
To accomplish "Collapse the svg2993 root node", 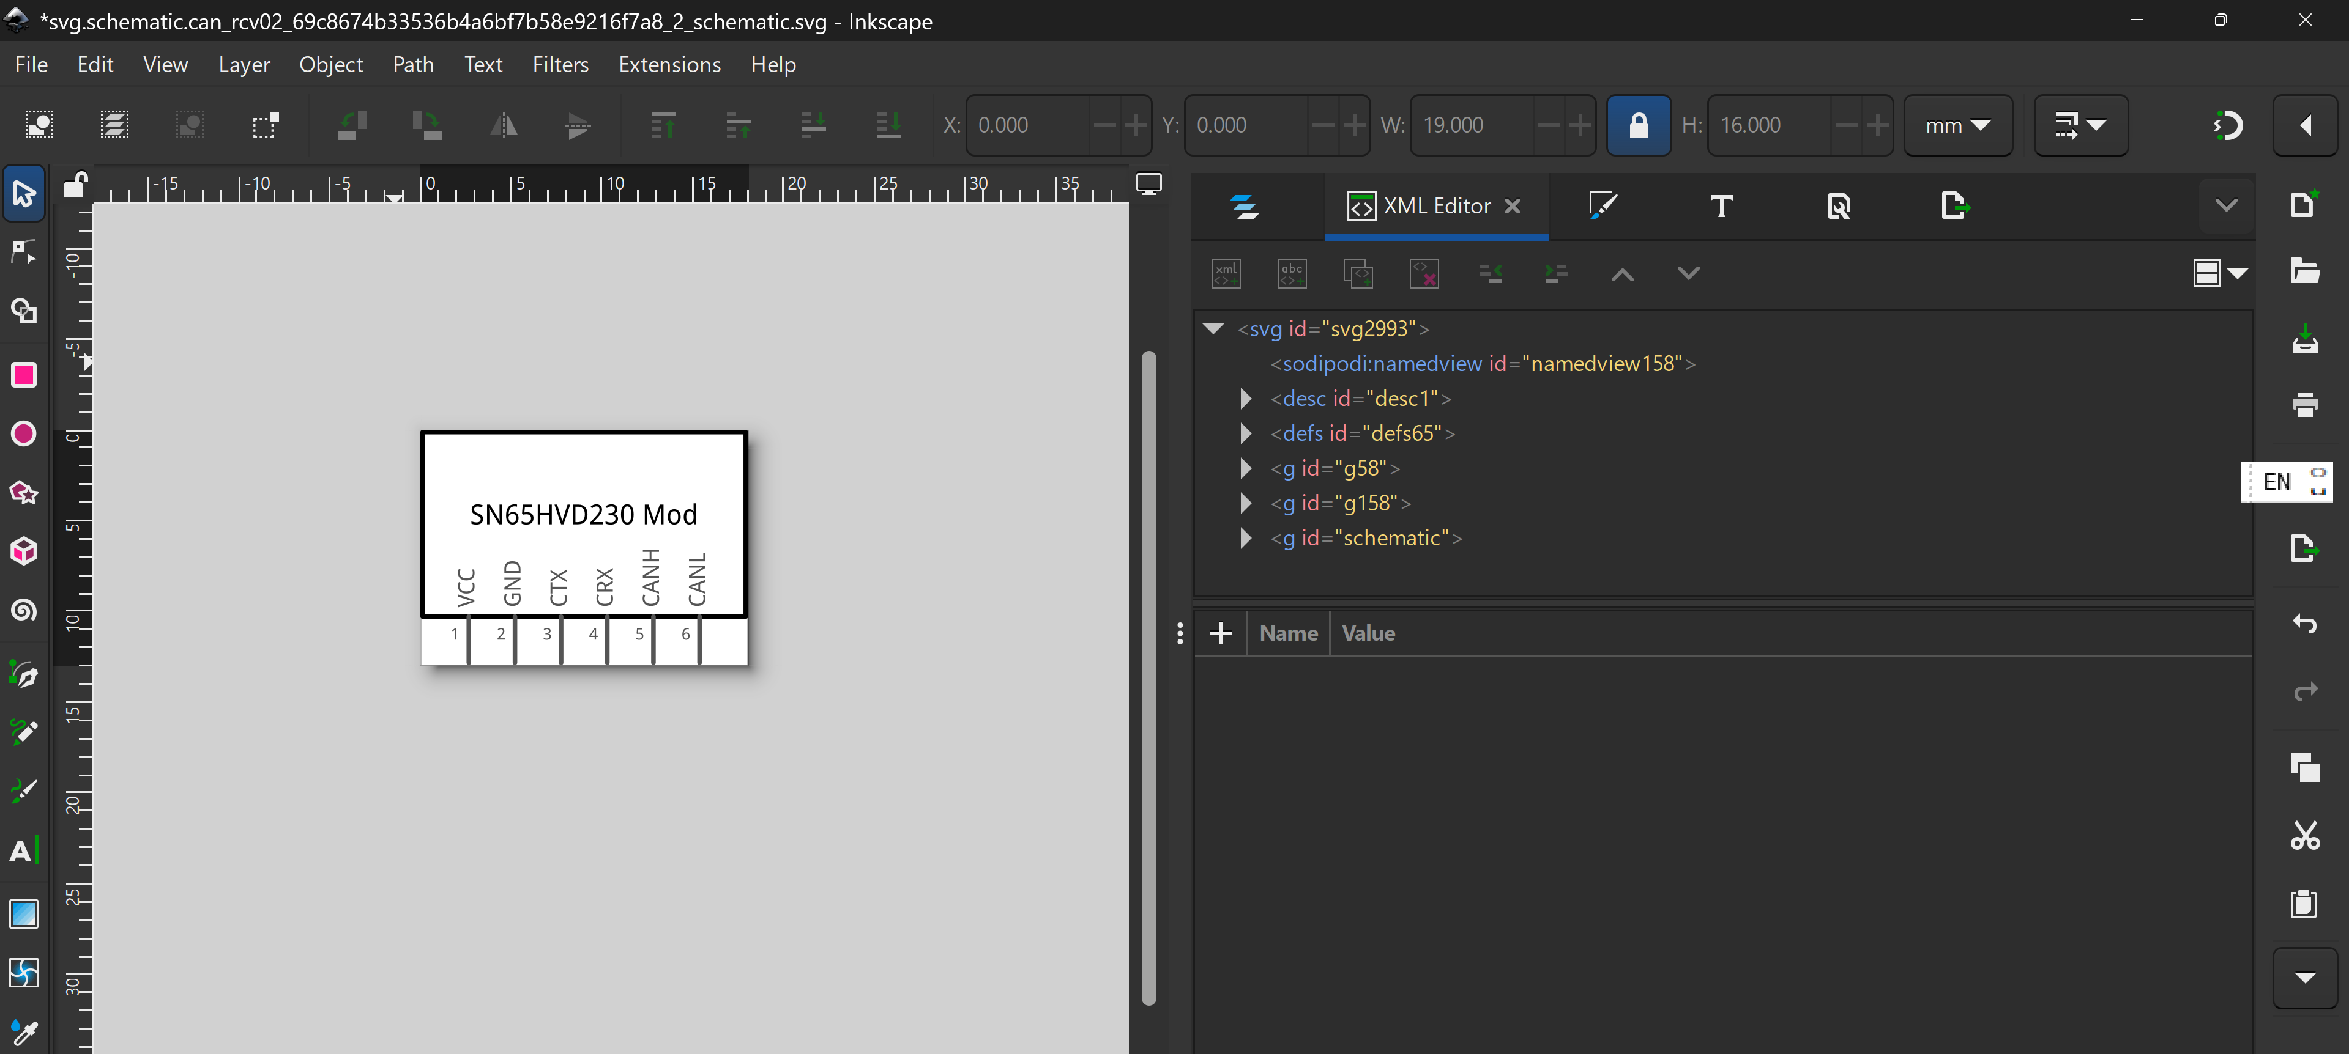I will (x=1213, y=329).
